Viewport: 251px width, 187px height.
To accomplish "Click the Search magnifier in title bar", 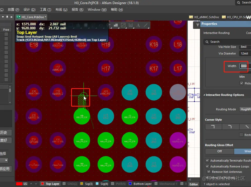I will click(238, 3).
